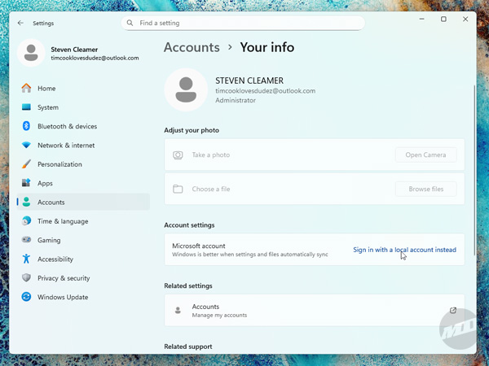Open Accessibility icon in sidebar

[27, 259]
